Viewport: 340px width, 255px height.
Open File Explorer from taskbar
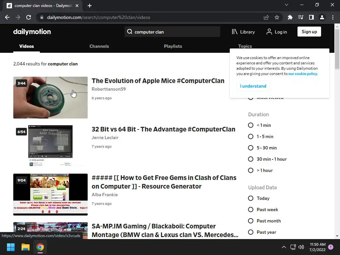tap(25, 247)
